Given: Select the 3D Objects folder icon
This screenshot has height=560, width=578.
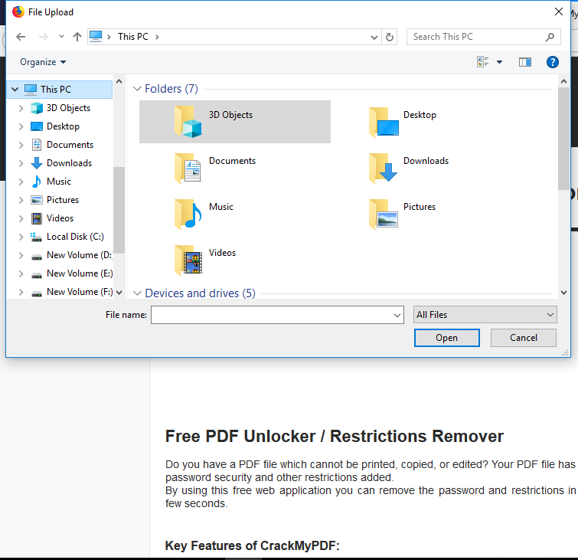Looking at the screenshot, I should pos(188,122).
